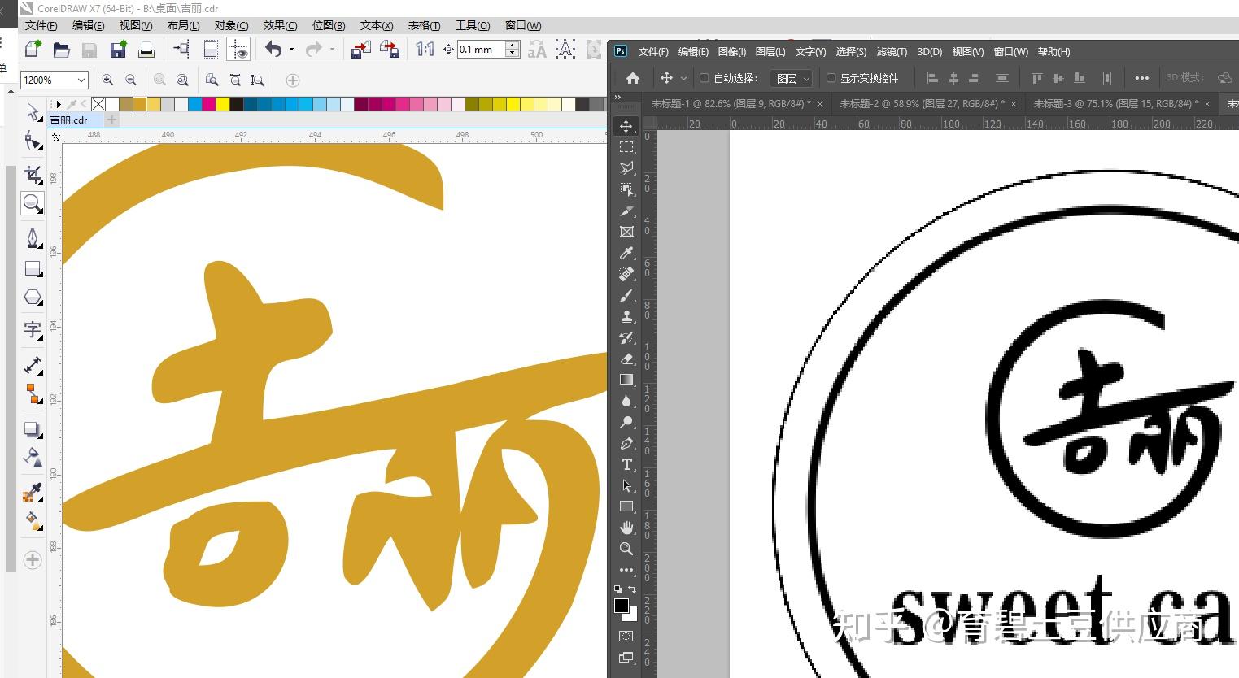Click the Photoshop Home button
The image size is (1239, 678).
pos(633,78)
